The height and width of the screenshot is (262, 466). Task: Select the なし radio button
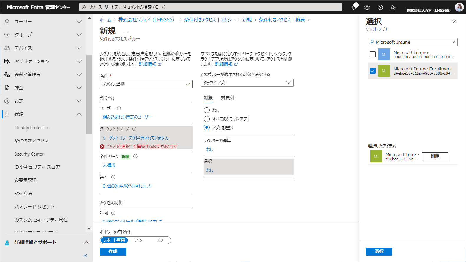coord(207,110)
